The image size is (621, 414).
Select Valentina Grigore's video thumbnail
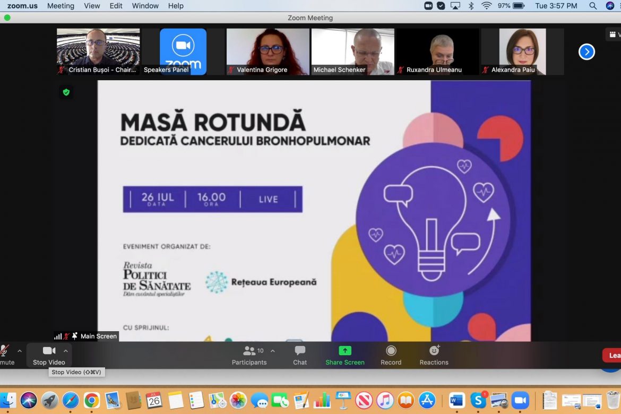pyautogui.click(x=268, y=51)
